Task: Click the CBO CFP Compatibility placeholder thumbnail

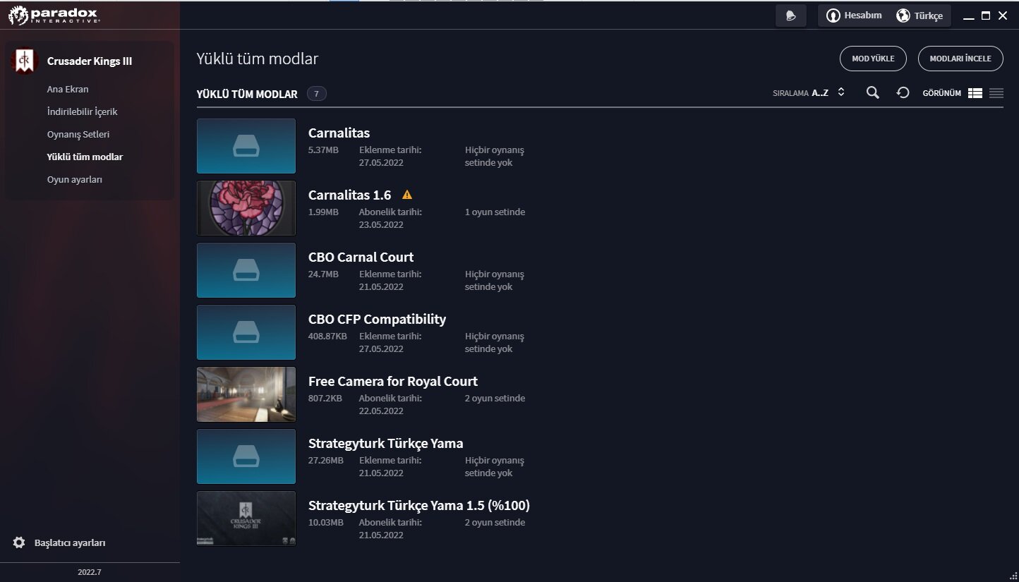Action: [x=246, y=332]
